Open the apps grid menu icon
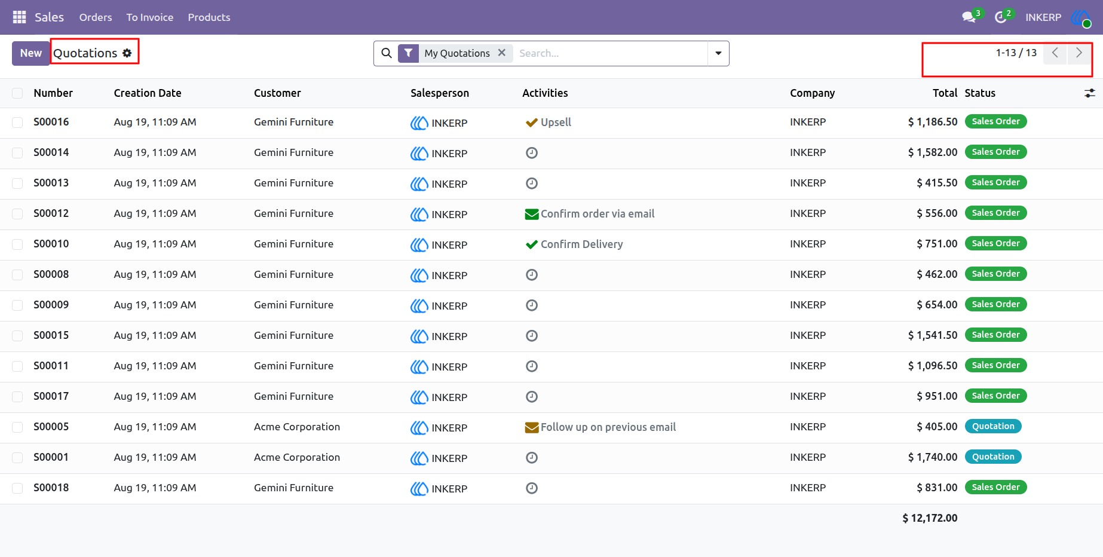 click(x=19, y=17)
